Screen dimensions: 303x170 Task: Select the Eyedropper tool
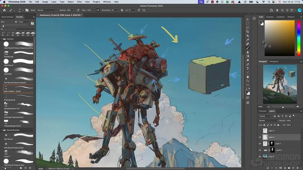248,40
